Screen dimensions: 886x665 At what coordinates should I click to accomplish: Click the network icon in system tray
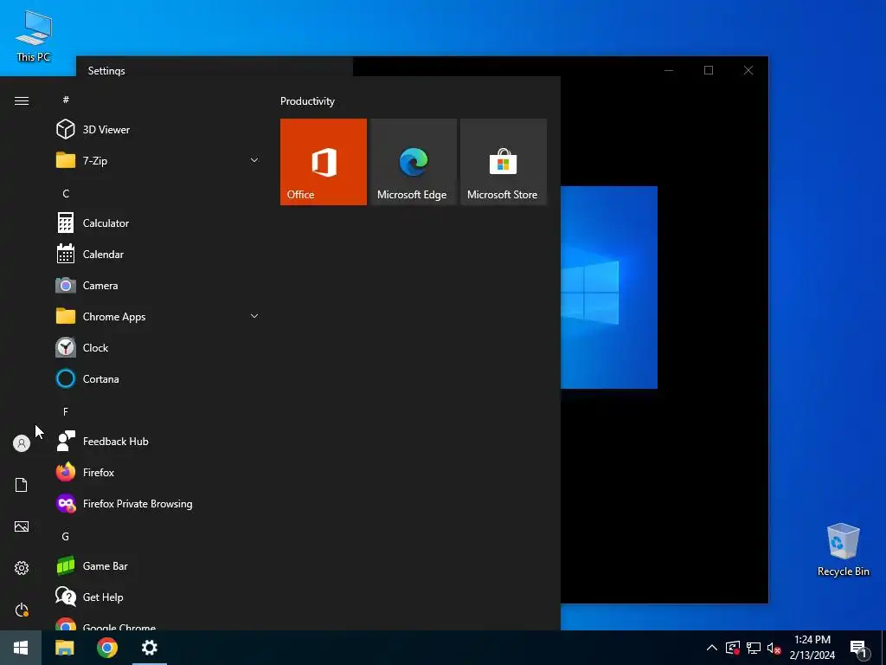(x=754, y=648)
